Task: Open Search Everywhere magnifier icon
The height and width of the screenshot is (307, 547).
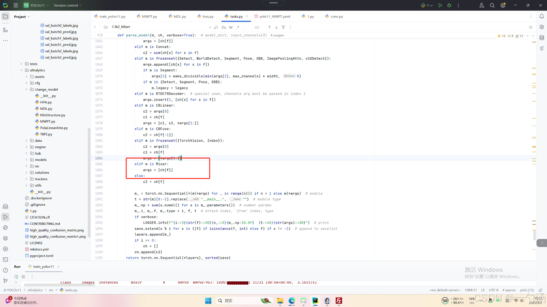Action: click(492, 5)
